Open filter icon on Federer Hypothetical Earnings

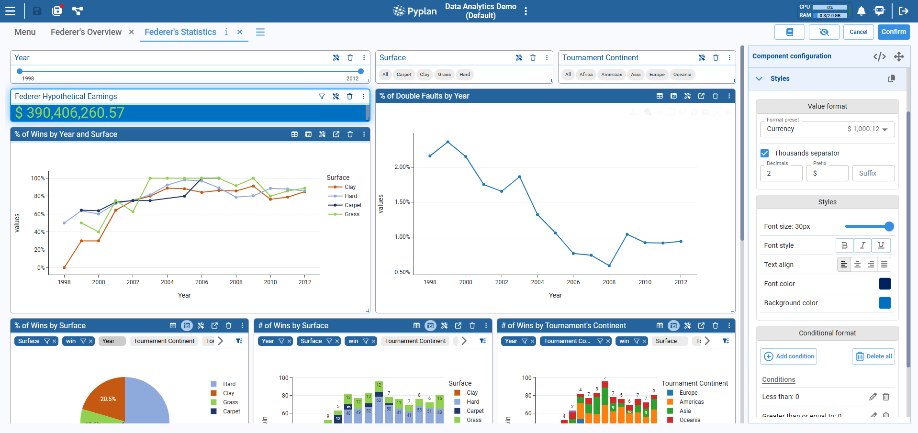(x=322, y=97)
